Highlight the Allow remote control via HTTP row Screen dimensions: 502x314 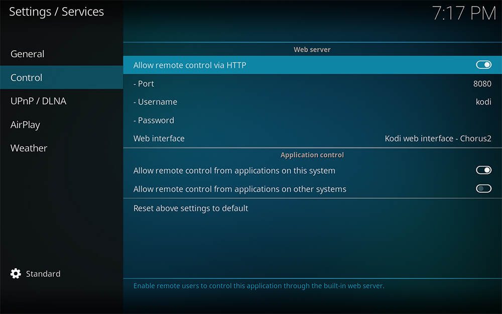pyautogui.click(x=251, y=65)
